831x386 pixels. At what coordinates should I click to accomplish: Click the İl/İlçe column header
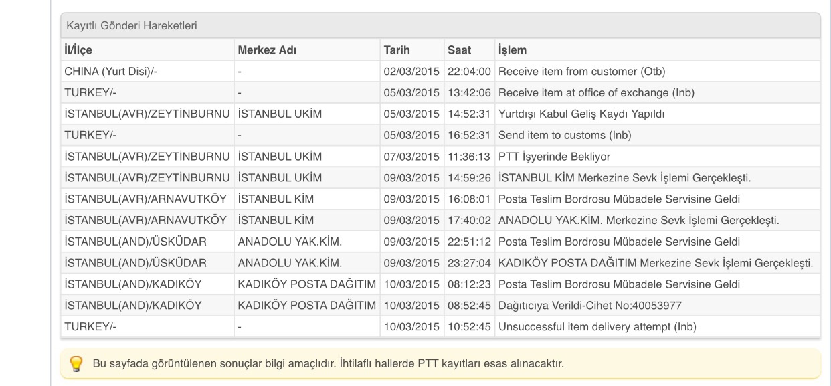pyautogui.click(x=78, y=50)
